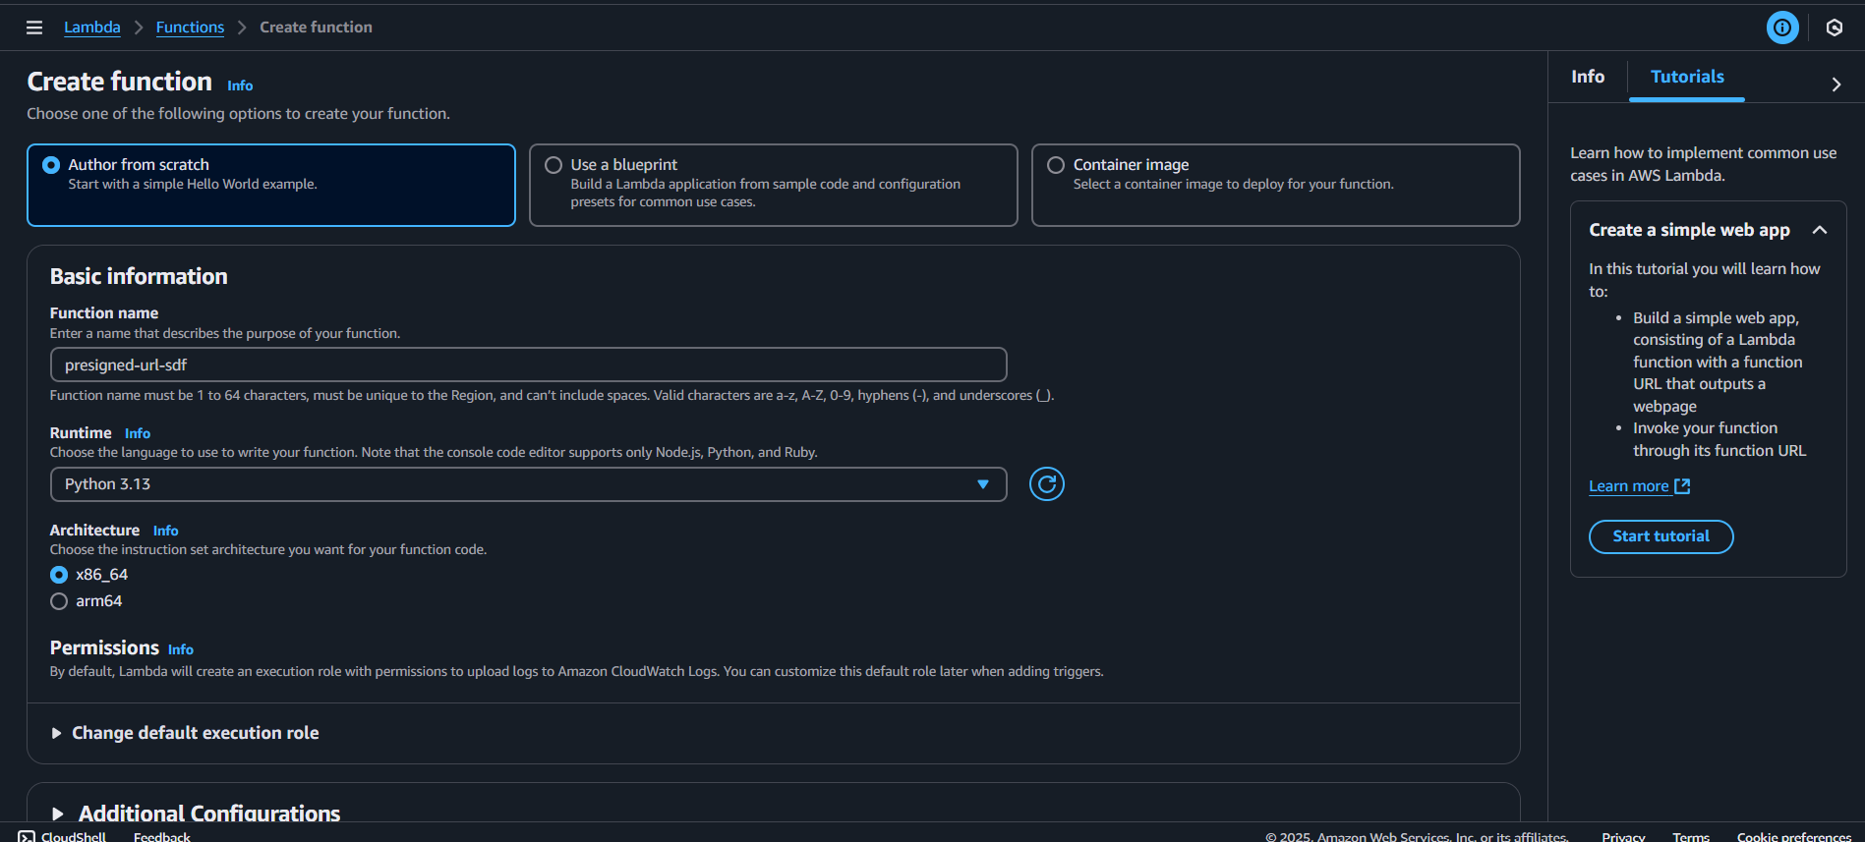Expand Change default execution role
This screenshot has width=1865, height=842.
(185, 733)
